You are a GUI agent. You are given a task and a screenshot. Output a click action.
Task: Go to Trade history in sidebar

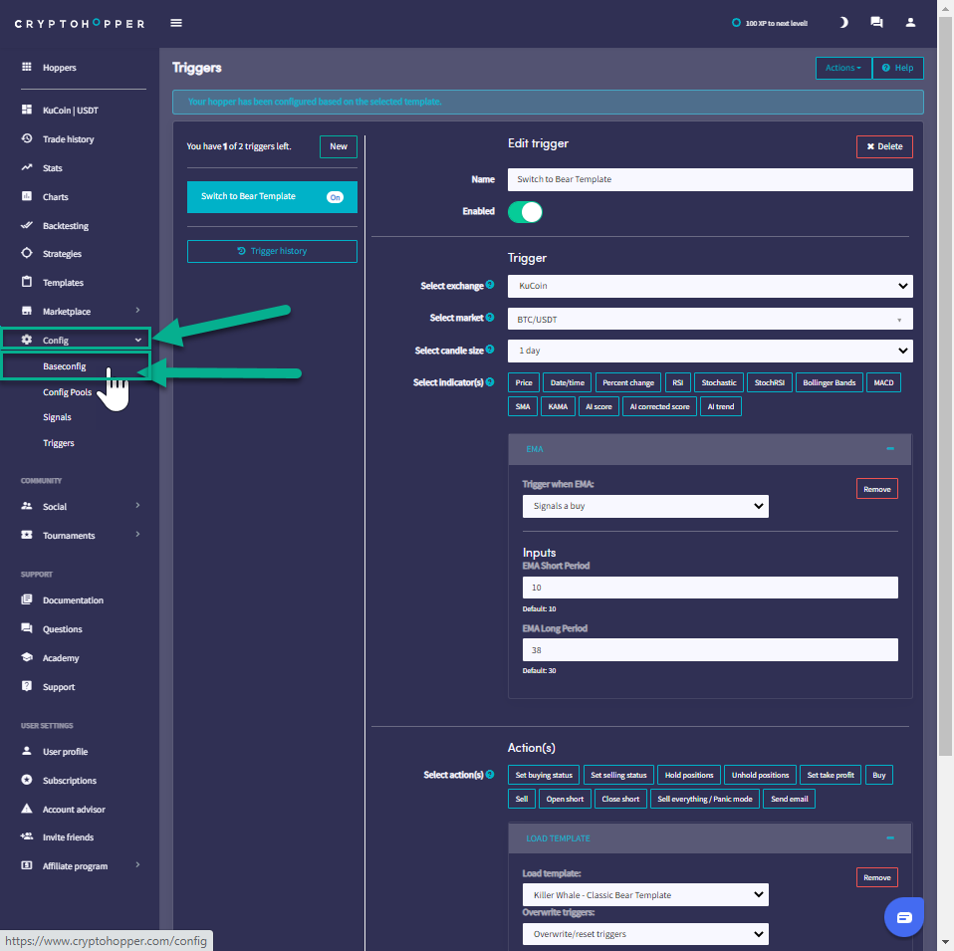pos(68,139)
